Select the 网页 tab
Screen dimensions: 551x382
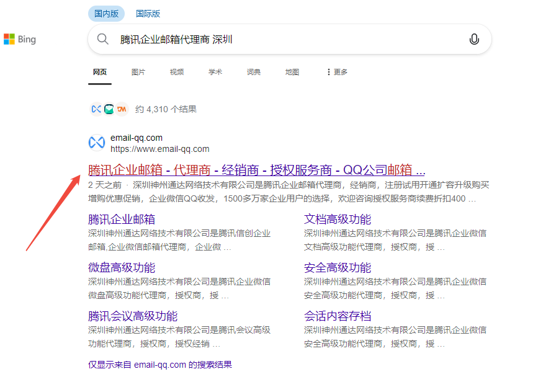100,72
